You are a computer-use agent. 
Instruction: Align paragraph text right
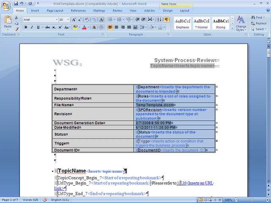[x=123, y=27]
